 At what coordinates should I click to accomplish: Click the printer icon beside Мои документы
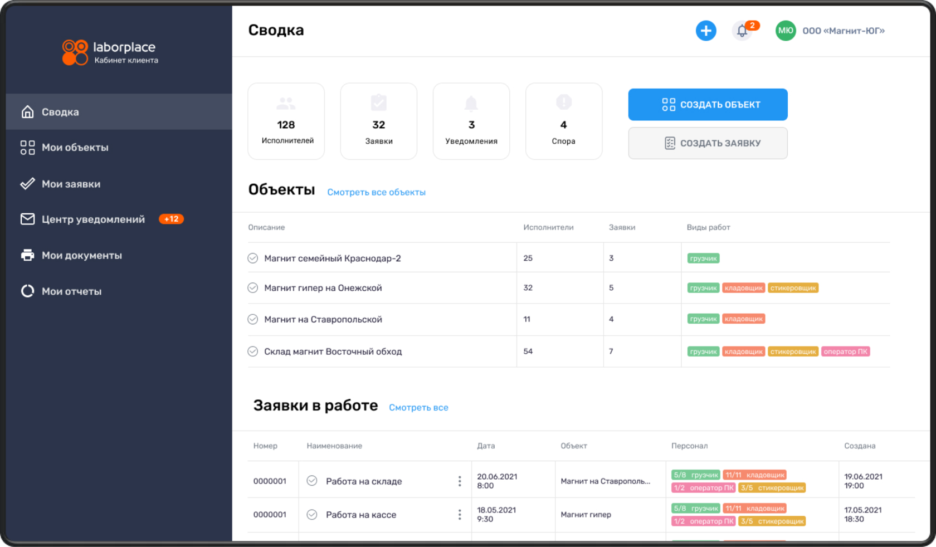tap(27, 255)
